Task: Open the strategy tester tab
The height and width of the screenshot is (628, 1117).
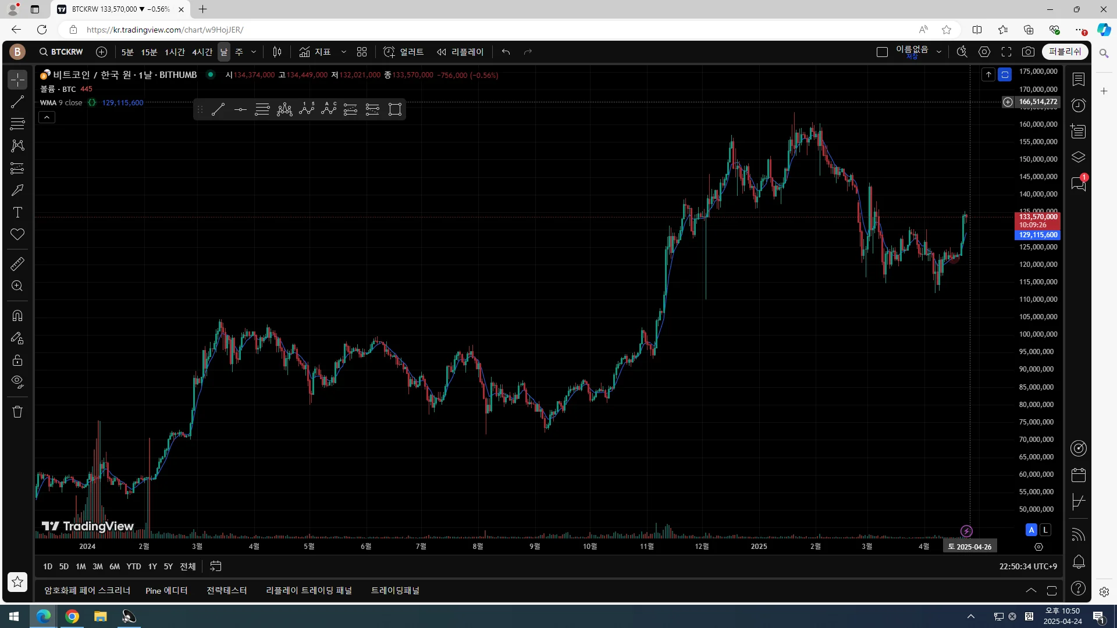Action: [226, 590]
